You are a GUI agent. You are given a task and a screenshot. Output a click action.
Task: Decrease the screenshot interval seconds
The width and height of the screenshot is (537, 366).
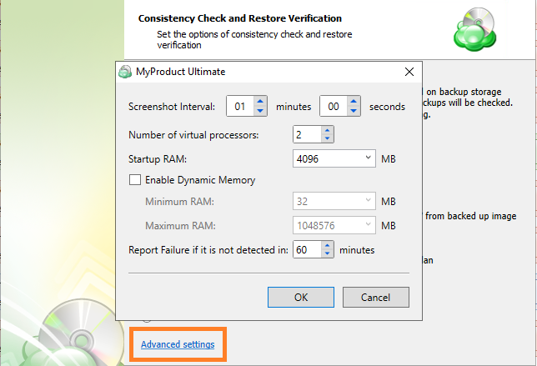[x=355, y=111]
